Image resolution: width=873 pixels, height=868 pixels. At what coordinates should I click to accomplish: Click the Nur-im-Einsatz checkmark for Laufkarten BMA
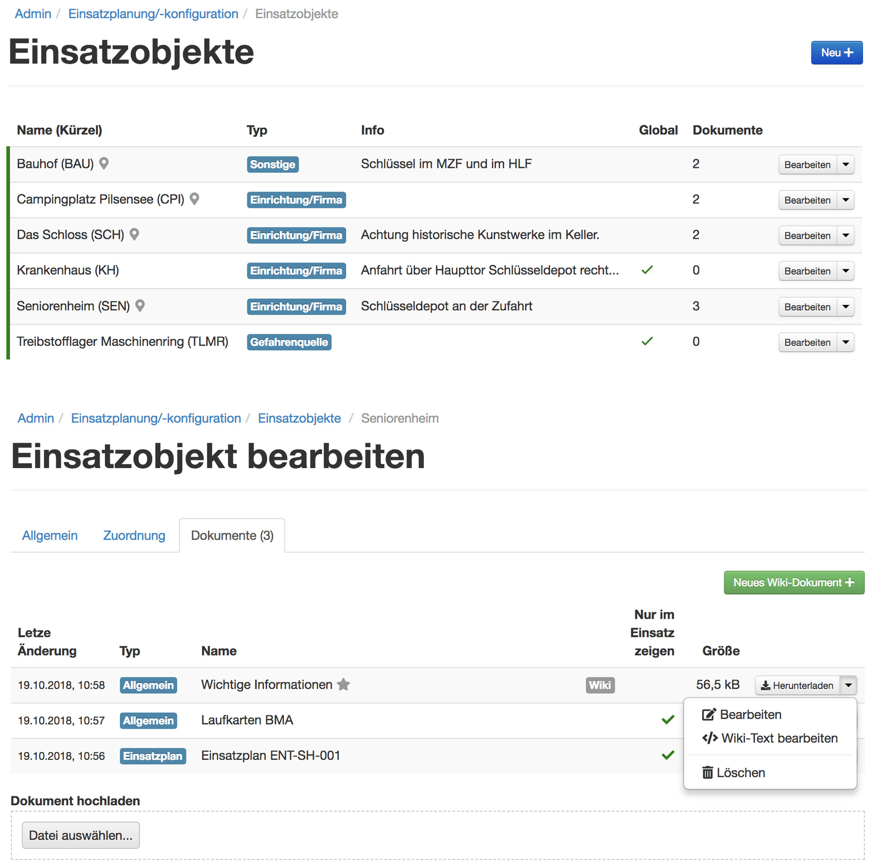667,720
